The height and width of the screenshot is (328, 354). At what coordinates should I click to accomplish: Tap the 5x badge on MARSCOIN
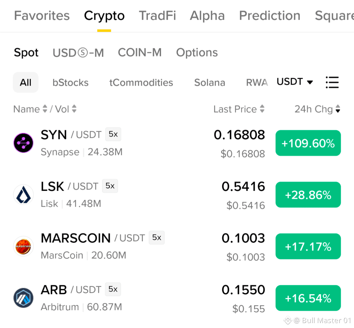(157, 238)
